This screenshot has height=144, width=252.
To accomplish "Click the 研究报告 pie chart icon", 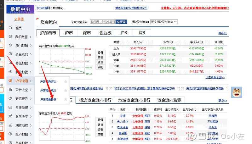I will pos(10,98).
